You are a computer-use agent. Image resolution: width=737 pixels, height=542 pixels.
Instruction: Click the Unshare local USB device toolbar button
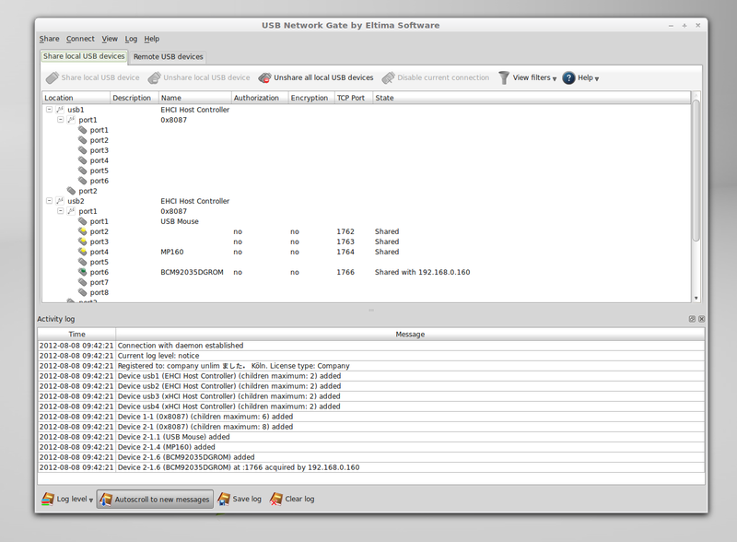point(199,77)
